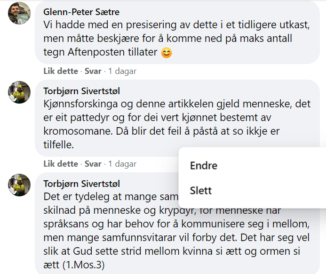Click the smiling emoji in Glenn-Peter's comment

[x=167, y=53]
